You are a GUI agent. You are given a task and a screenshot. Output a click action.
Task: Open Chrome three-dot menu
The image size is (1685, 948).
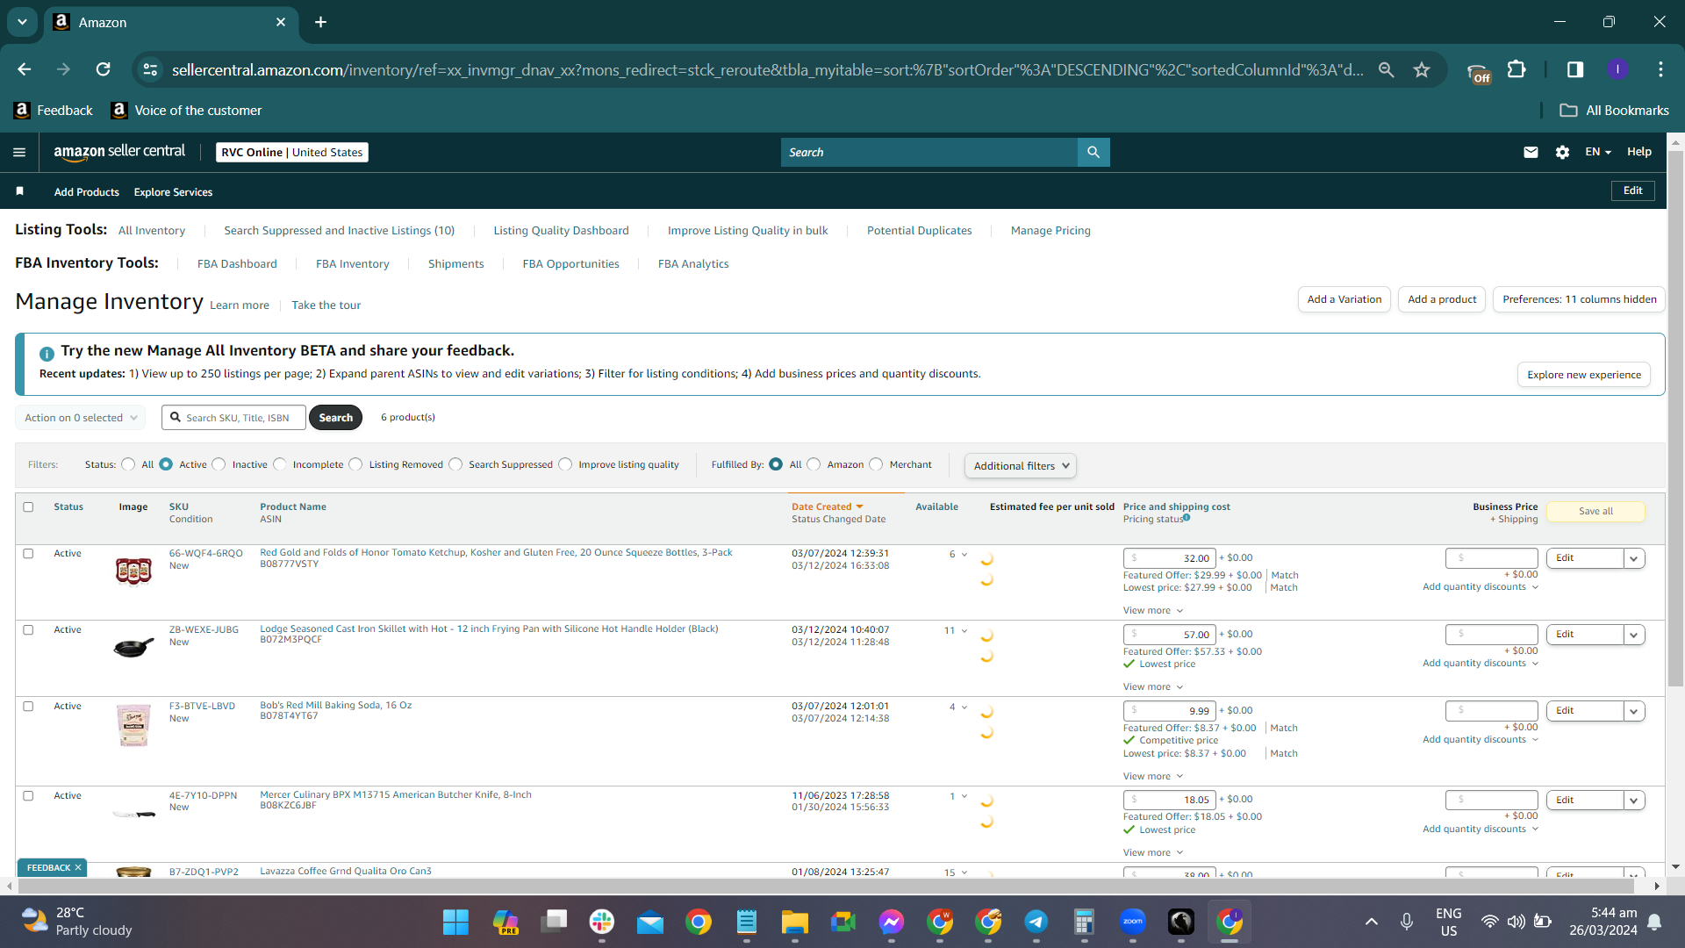coord(1660,69)
